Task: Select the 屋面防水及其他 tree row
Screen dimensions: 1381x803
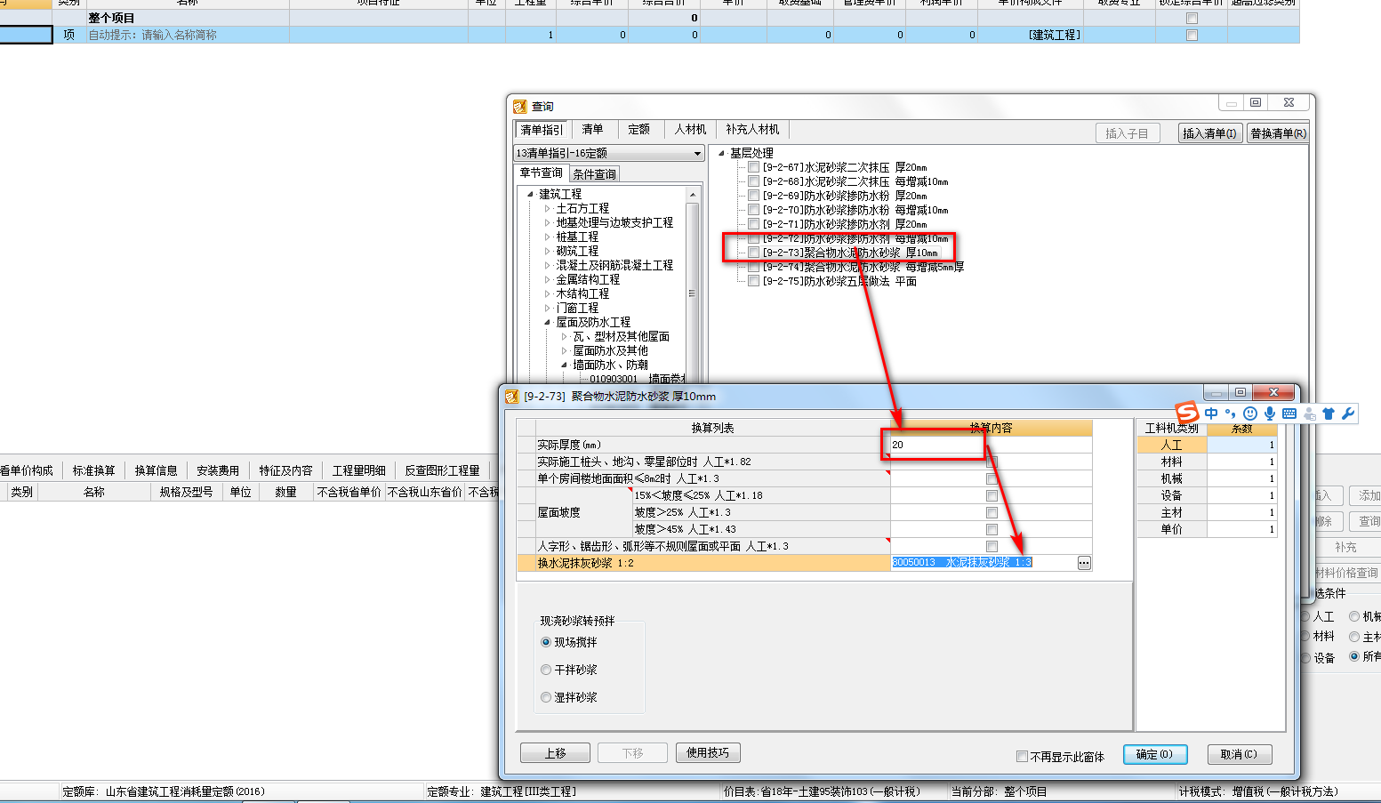Action: click(610, 350)
